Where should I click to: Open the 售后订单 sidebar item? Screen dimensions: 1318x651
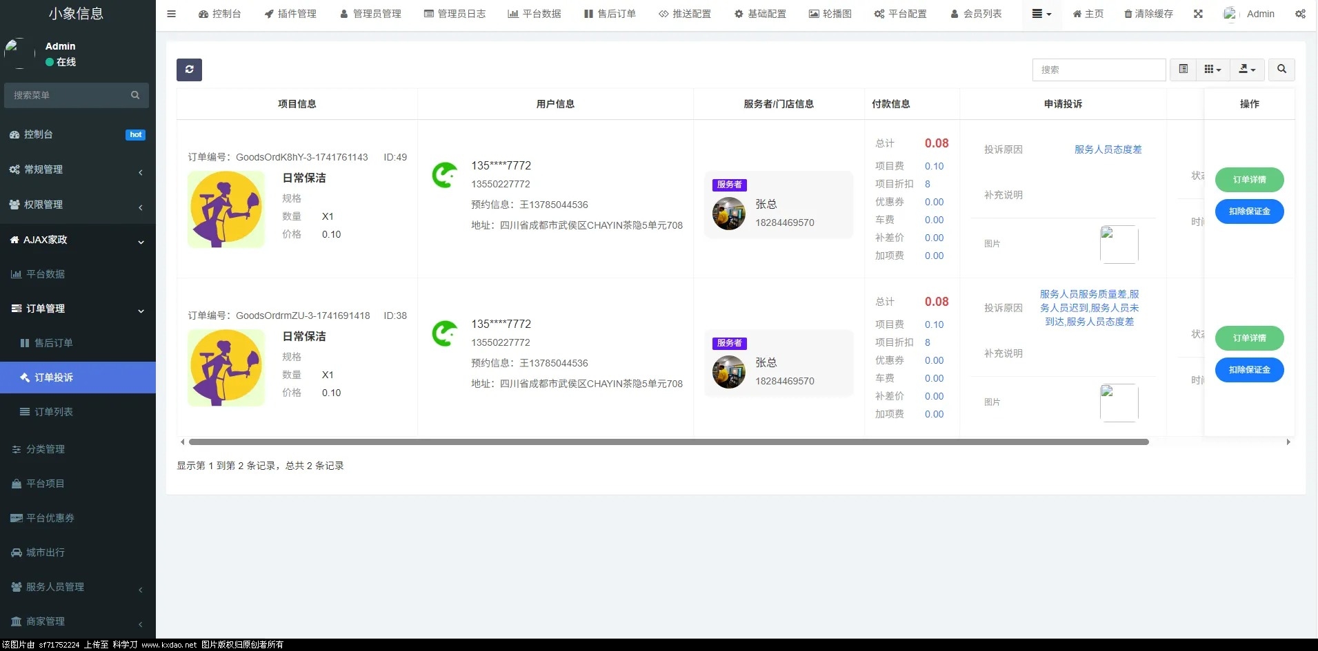[53, 343]
